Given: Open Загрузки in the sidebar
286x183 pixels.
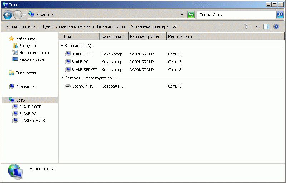Looking at the screenshot, I should pyautogui.click(x=28, y=46).
